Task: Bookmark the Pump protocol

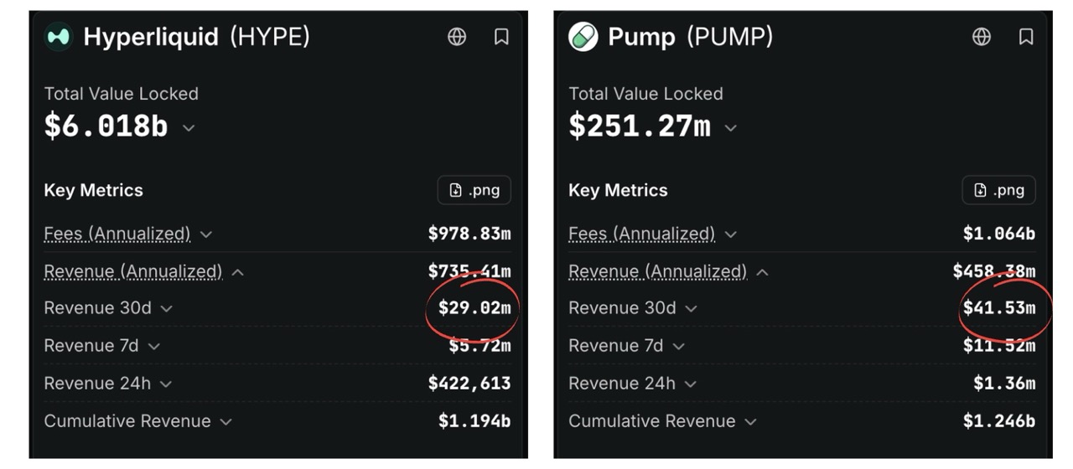Action: click(x=1026, y=37)
